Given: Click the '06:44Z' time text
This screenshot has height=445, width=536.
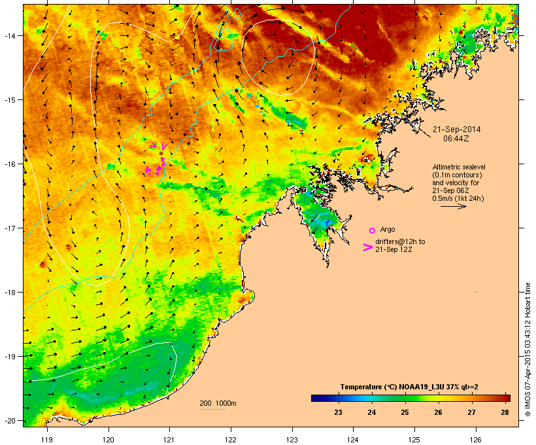Looking at the screenshot, I should [456, 139].
